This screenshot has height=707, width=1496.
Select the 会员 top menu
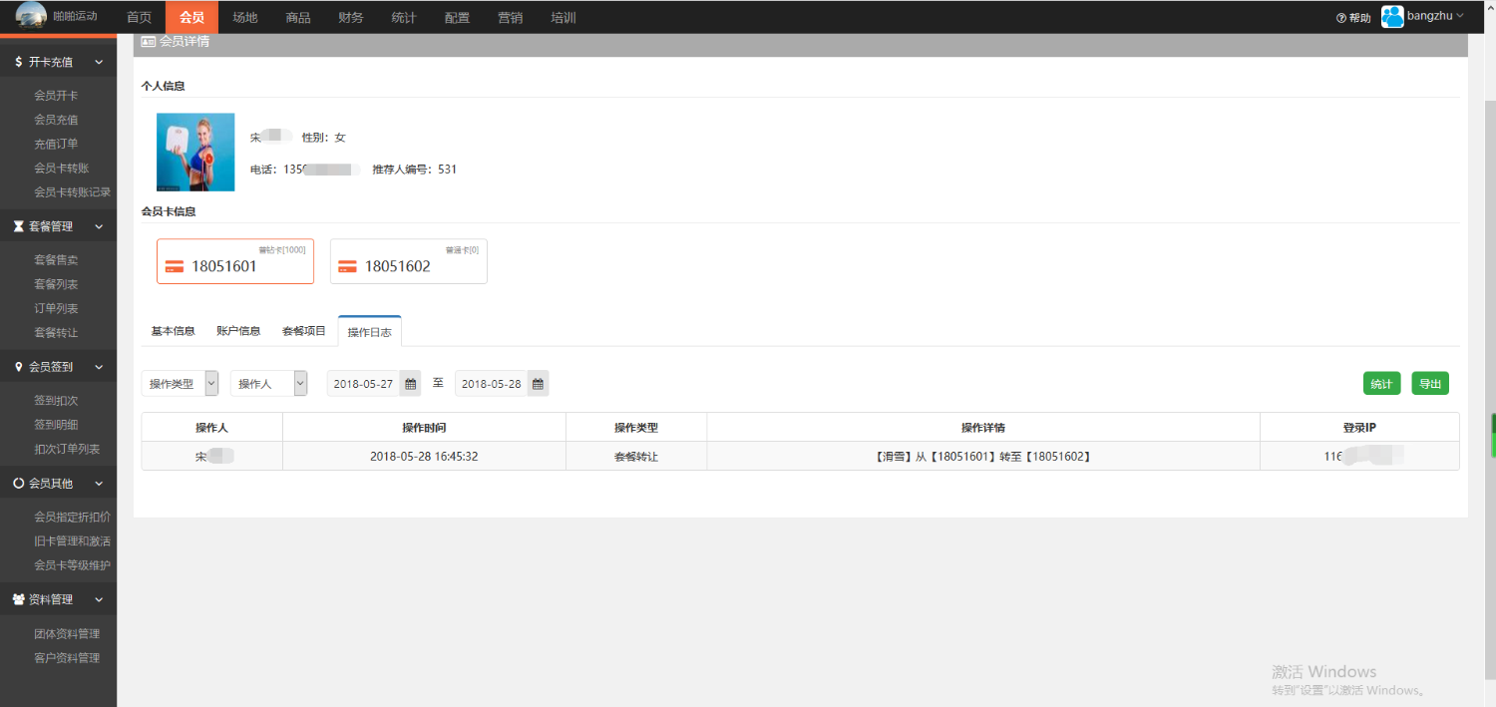point(191,17)
